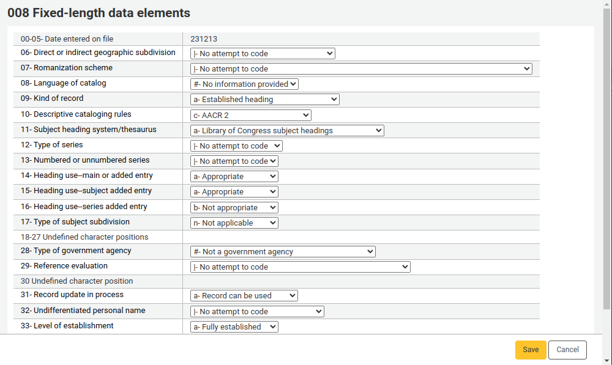Open the '06- Direct or indirect geographic subdivision' dropdown
Image resolution: width=612 pixels, height=365 pixels.
pos(263,53)
